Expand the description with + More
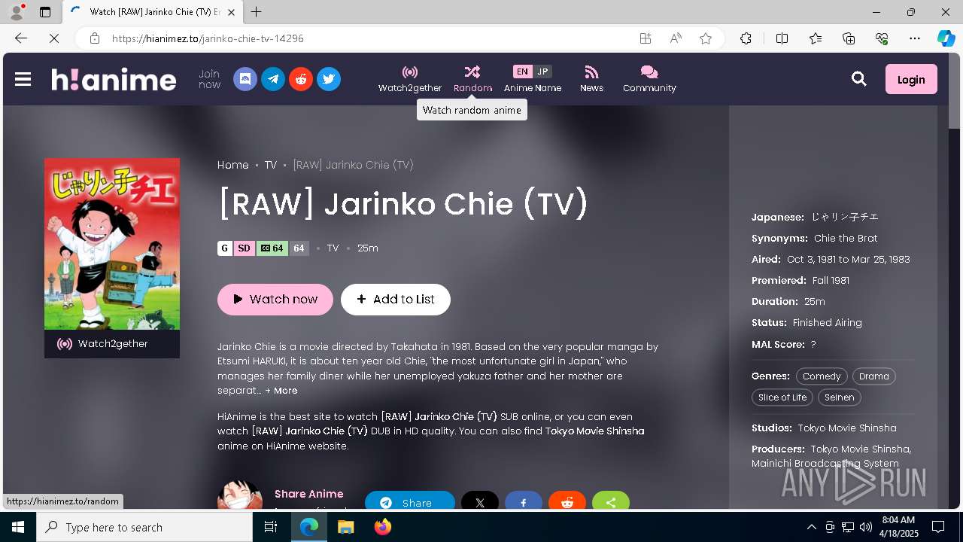The image size is (963, 542). click(281, 391)
